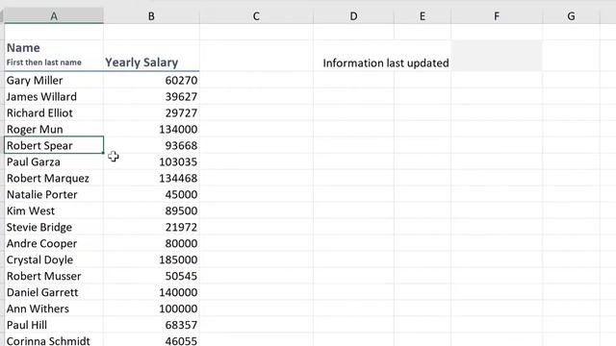Click salary value 68357
The image size is (616, 346).
pos(151,325)
